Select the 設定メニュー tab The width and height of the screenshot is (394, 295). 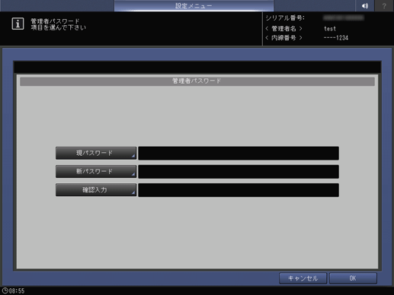[194, 5]
